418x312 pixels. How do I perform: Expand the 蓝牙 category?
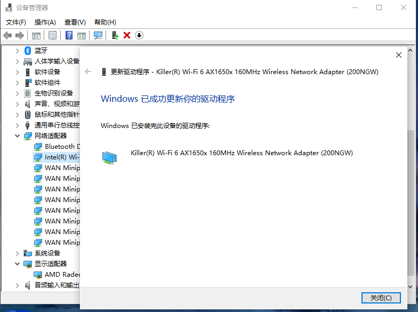(x=17, y=50)
